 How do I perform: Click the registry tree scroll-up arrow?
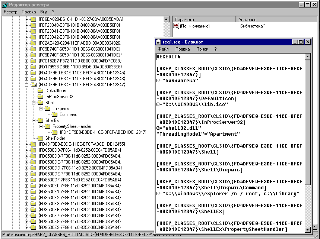167,20
